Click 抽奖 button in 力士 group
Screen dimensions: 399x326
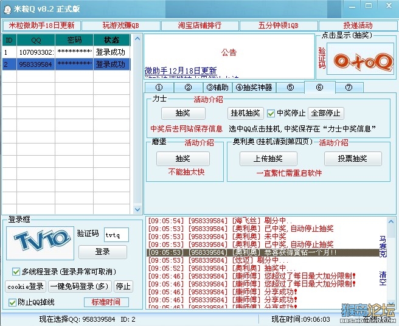(183, 113)
